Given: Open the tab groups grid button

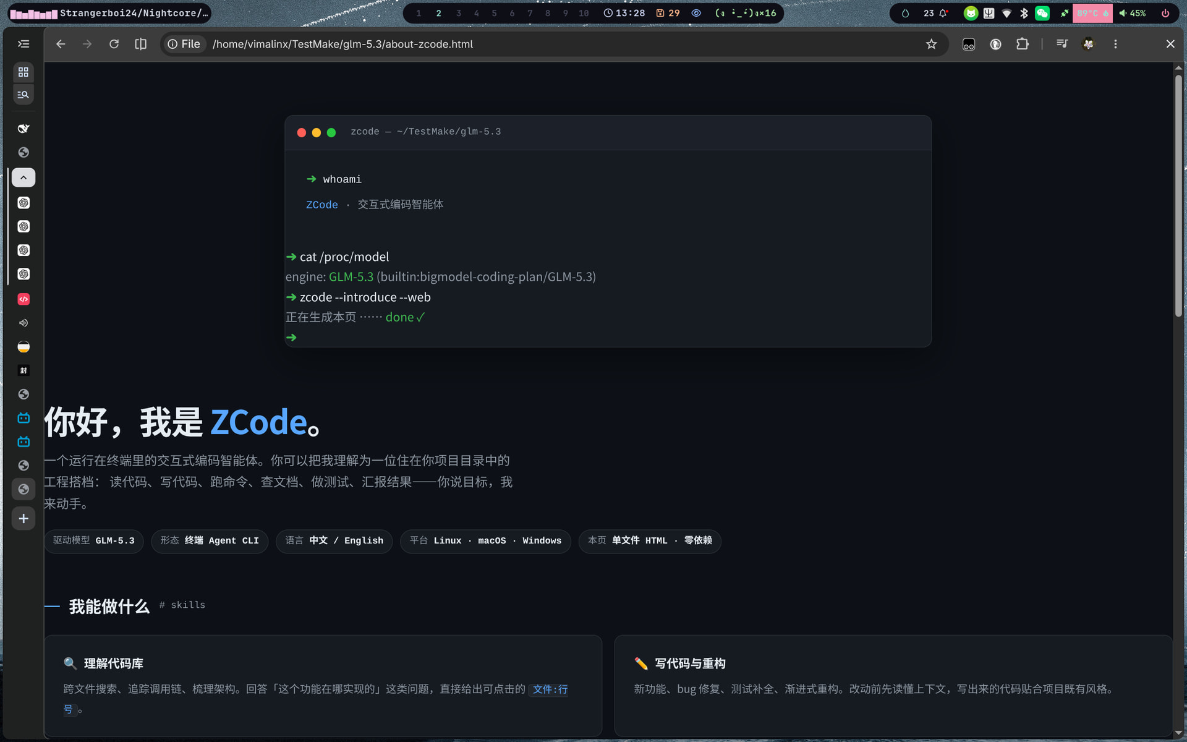Looking at the screenshot, I should coord(23,72).
